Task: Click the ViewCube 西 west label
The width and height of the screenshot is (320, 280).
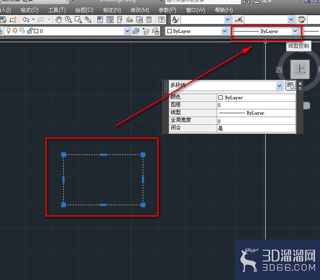Action: [x=279, y=70]
